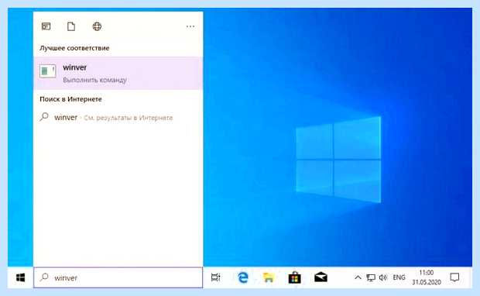Show hidden tray icons chevron
Screen dimensions: 480x296
358,277
